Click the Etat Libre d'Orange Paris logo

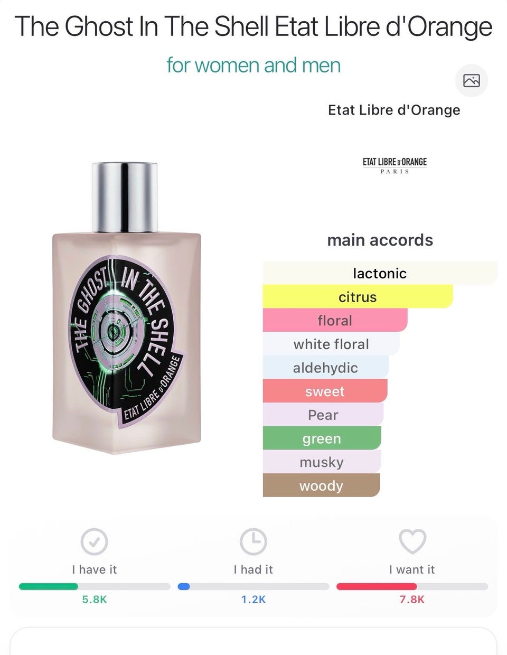click(x=395, y=165)
